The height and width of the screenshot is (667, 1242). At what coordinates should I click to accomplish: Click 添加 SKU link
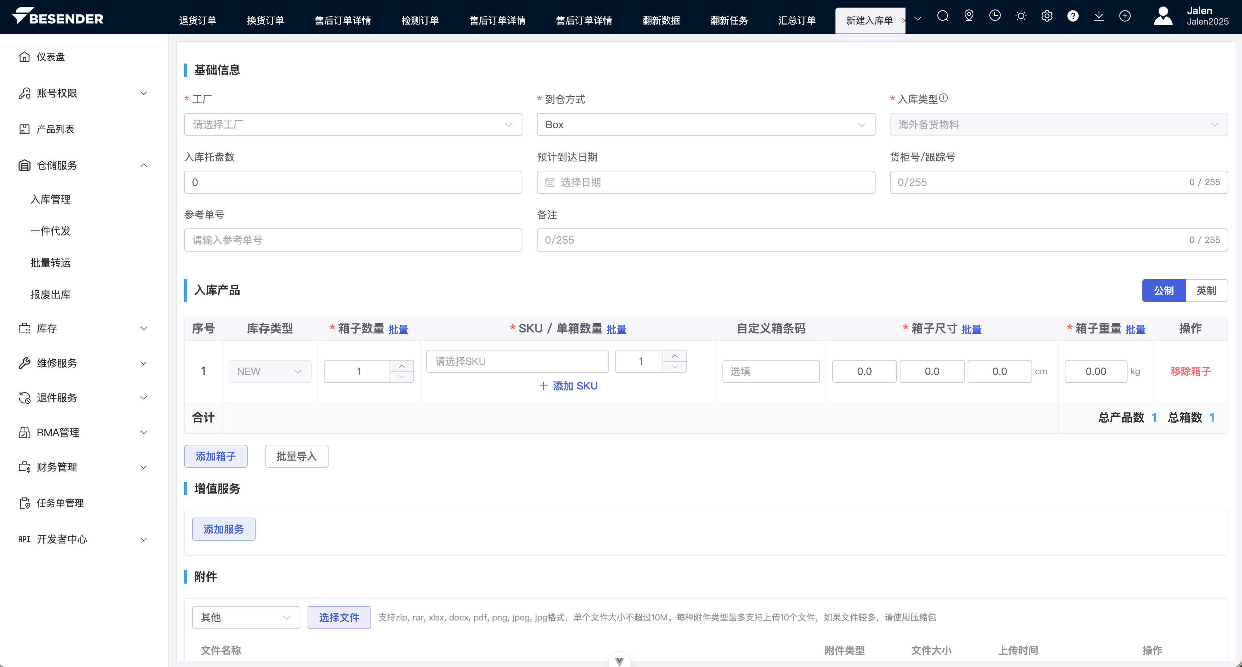click(568, 386)
